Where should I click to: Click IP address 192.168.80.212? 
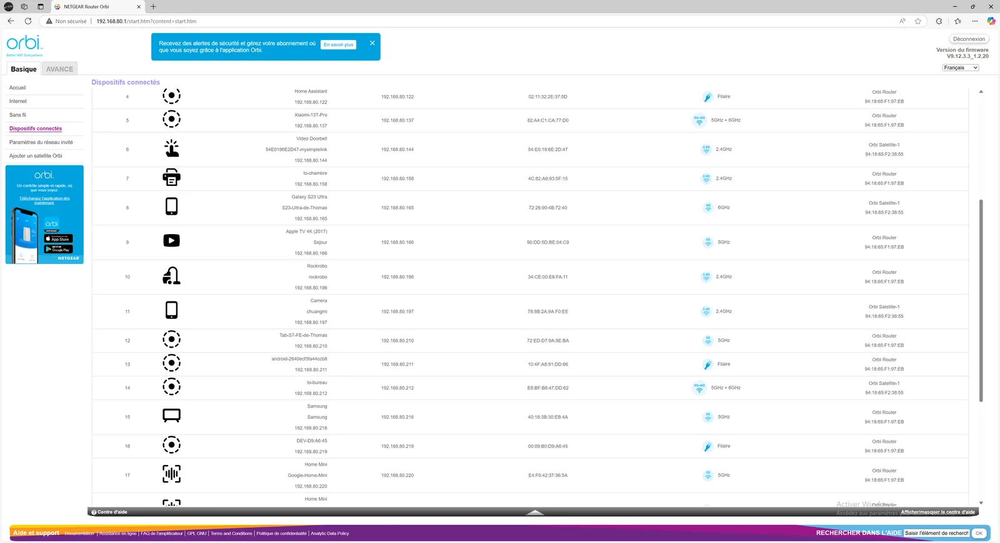pos(397,388)
